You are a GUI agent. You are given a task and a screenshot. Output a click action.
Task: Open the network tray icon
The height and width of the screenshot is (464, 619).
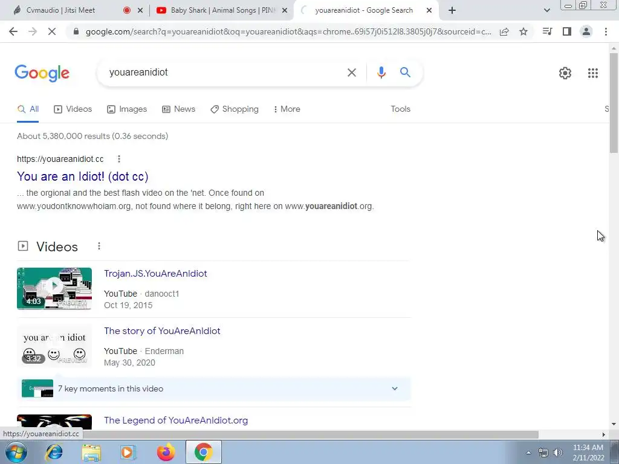click(x=543, y=453)
